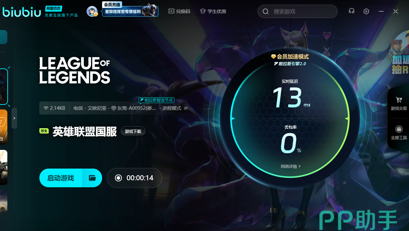Adjust node settings slider icon after 进程模式

(x=186, y=108)
